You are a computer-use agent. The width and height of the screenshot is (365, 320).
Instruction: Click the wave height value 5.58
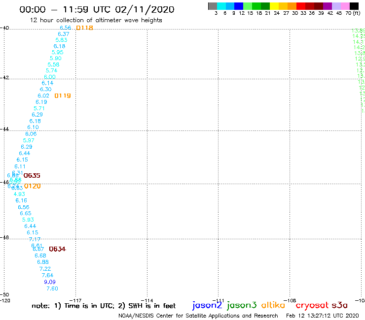coord(54,64)
